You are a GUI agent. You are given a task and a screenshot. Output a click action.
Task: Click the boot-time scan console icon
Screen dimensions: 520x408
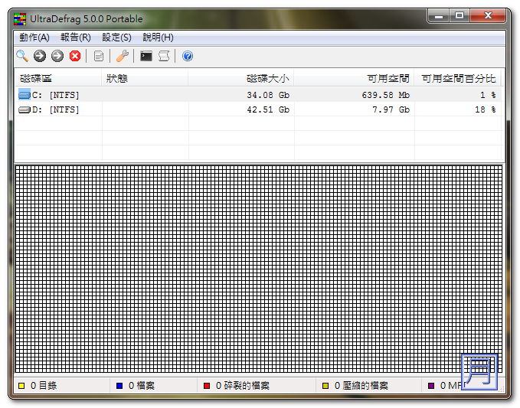coord(146,56)
